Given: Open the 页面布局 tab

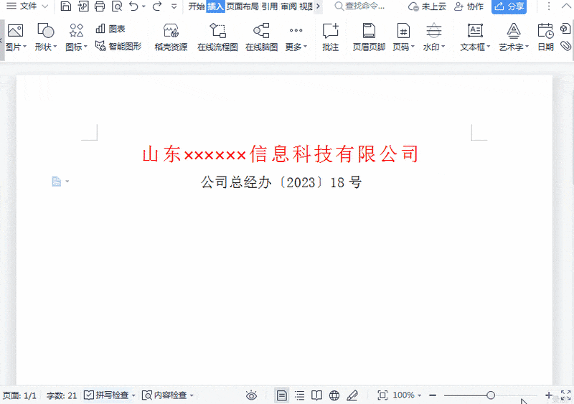Looking at the screenshot, I should pos(242,6).
